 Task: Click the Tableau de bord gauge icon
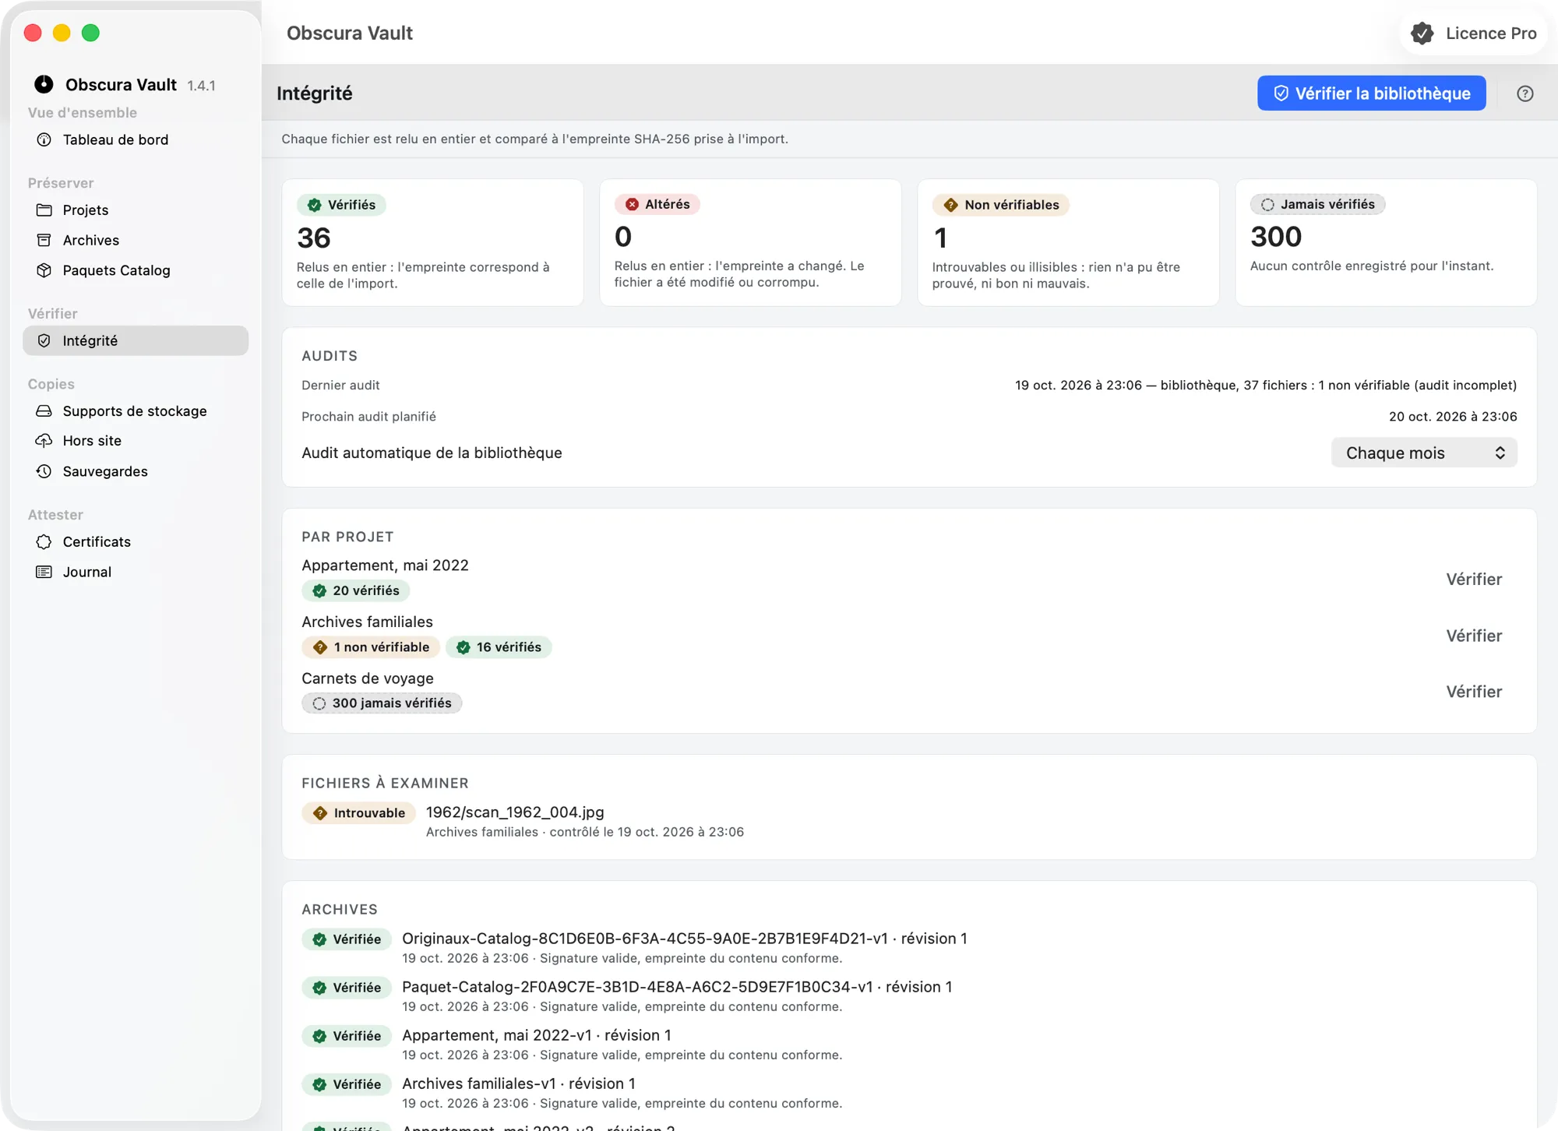(44, 139)
